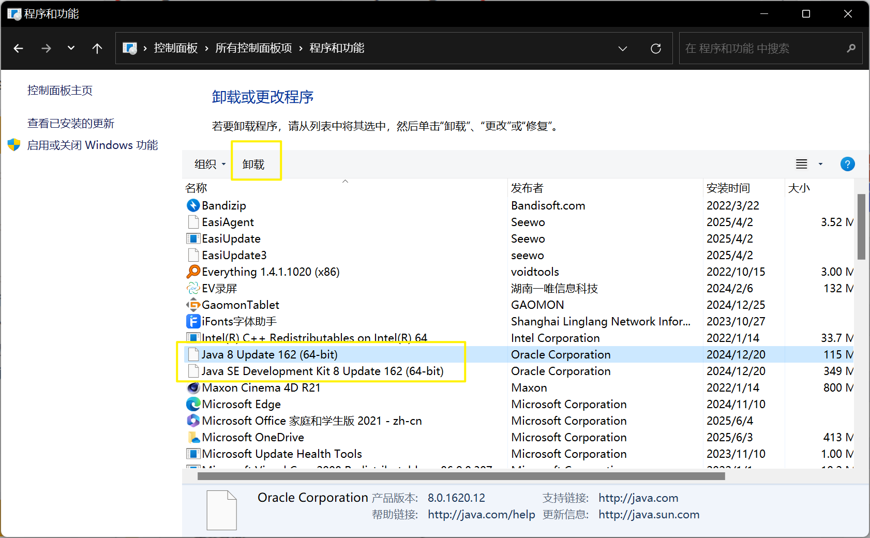Click publisher GAOMON cell
870x538 pixels.
(x=537, y=305)
